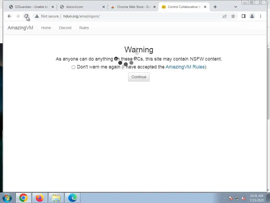Launch Microsoft Edge from the taskbar

point(73,198)
